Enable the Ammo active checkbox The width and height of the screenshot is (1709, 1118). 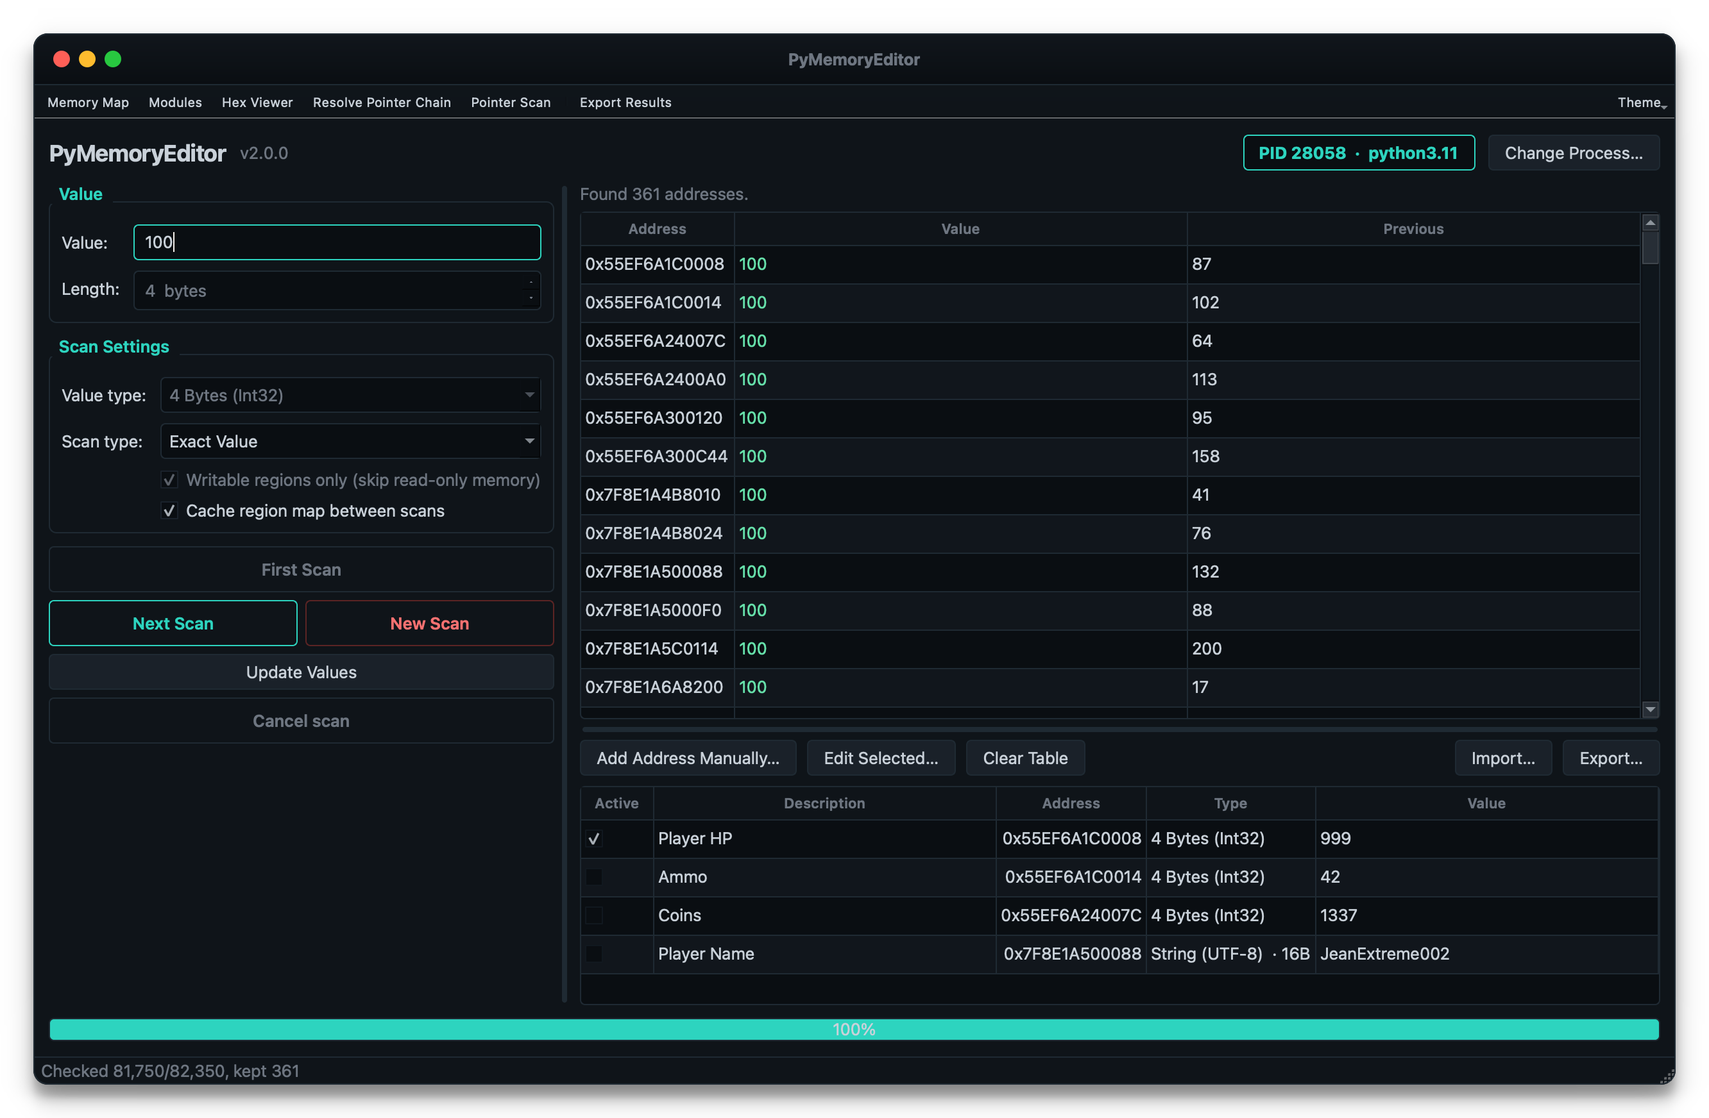pyautogui.click(x=594, y=877)
